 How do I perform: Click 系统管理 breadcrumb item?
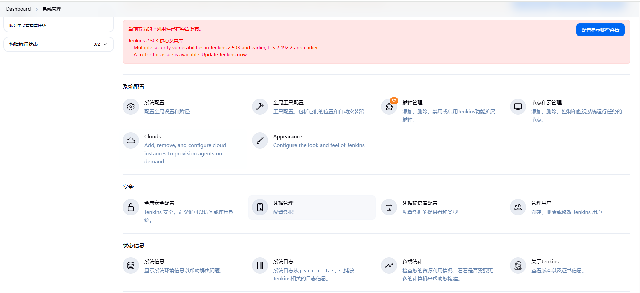52,9
